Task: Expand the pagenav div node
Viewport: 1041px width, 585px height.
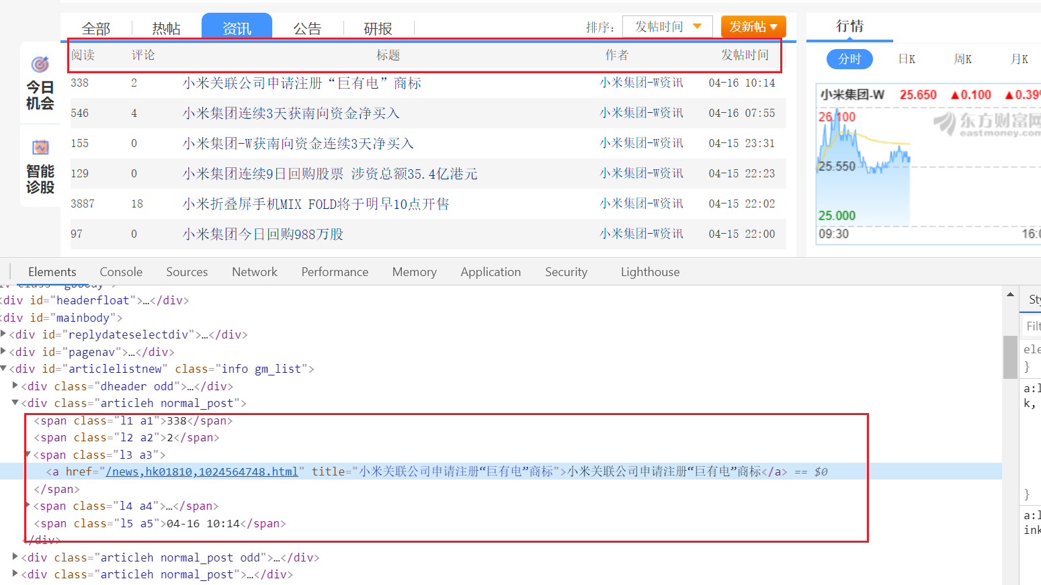Action: 4,351
